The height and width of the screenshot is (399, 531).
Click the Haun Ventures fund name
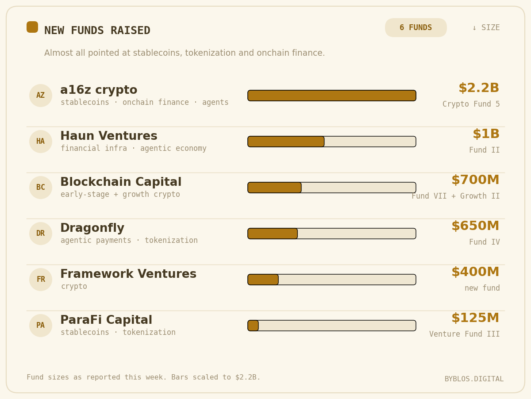coord(109,136)
